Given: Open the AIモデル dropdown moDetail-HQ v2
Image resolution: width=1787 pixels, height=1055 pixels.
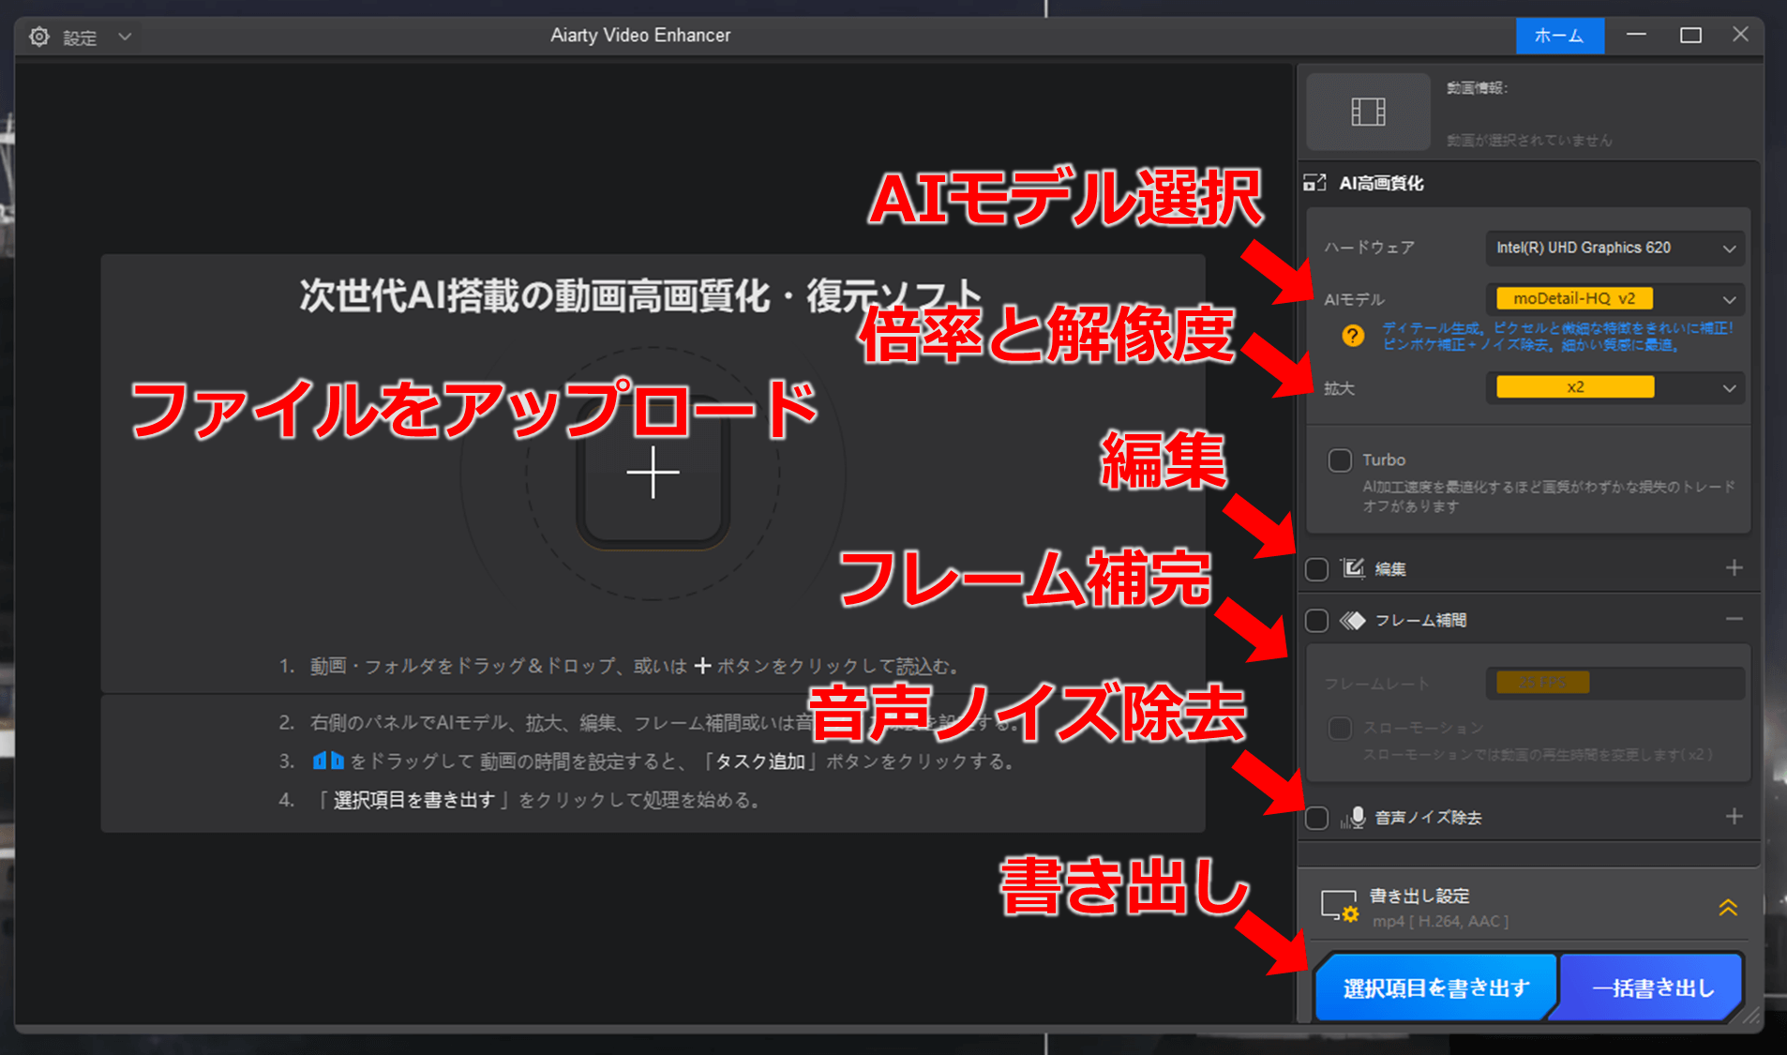Looking at the screenshot, I should point(1615,299).
